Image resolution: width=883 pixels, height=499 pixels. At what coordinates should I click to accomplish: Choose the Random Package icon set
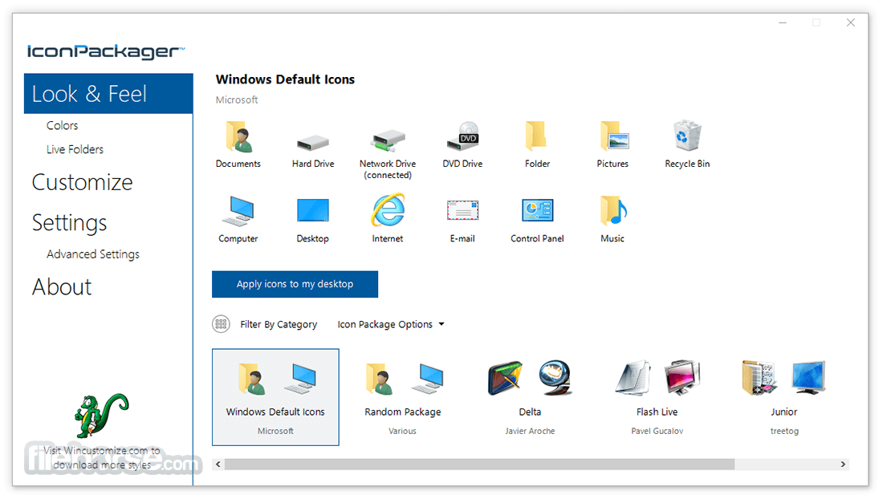click(403, 397)
